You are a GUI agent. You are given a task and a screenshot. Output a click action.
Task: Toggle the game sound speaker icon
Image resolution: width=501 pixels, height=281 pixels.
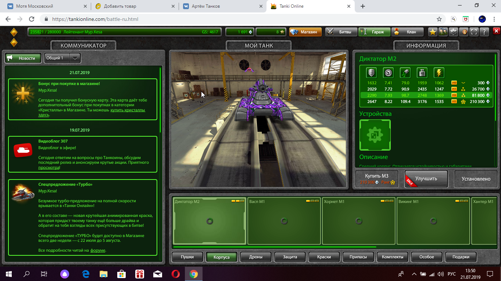(x=464, y=32)
